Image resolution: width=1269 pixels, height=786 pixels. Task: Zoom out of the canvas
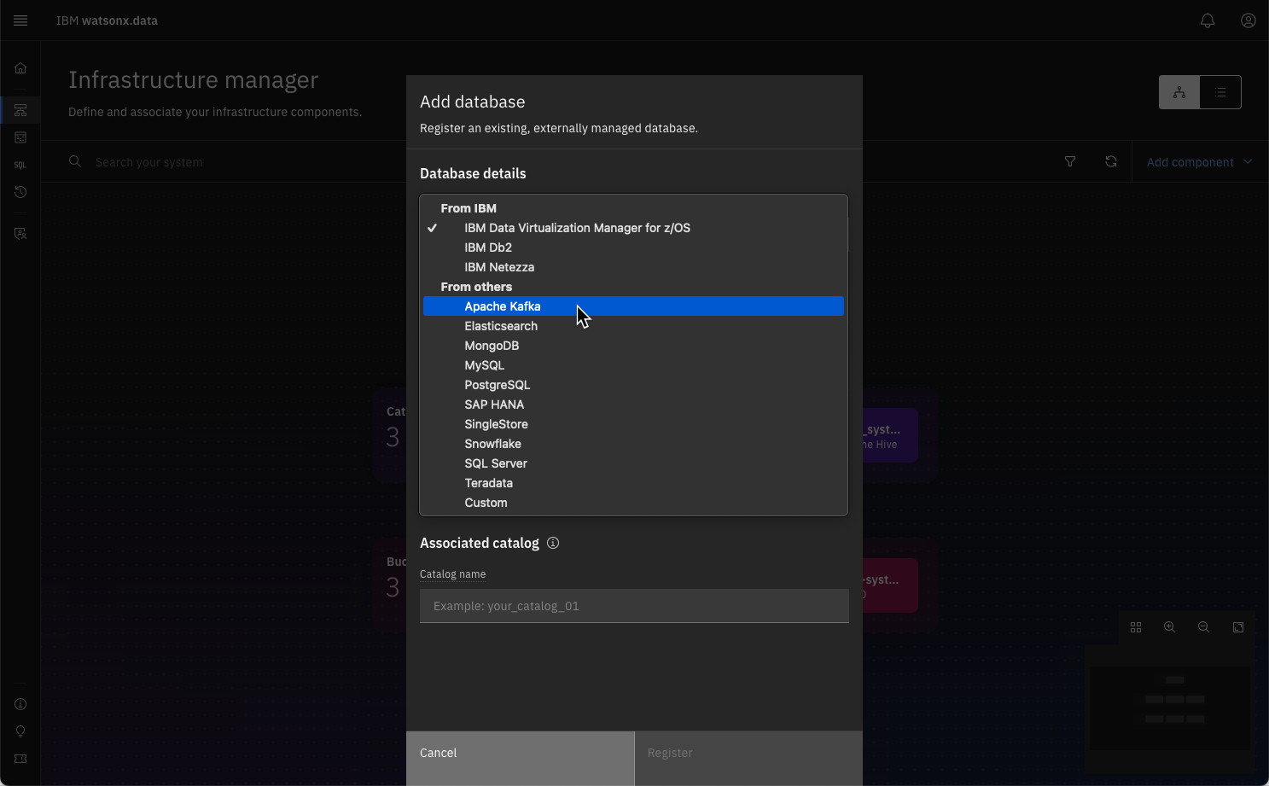click(1204, 627)
